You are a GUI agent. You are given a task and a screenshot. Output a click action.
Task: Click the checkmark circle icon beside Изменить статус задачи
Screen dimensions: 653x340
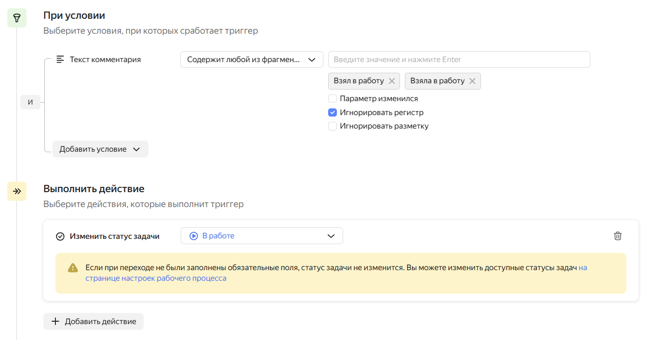click(x=60, y=236)
